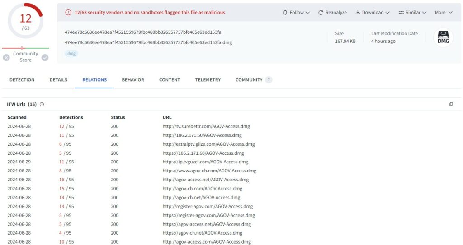The height and width of the screenshot is (245, 463).
Task: Switch to the Detection tab
Action: [22, 80]
